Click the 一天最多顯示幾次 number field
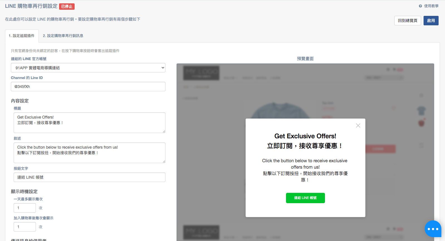The height and width of the screenshot is (241, 445). pyautogui.click(x=25, y=208)
